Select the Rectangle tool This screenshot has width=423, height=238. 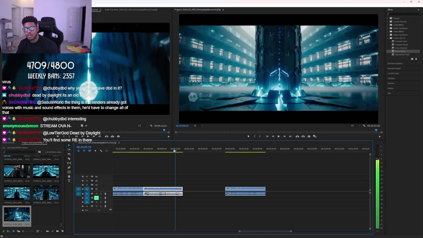click(x=69, y=172)
